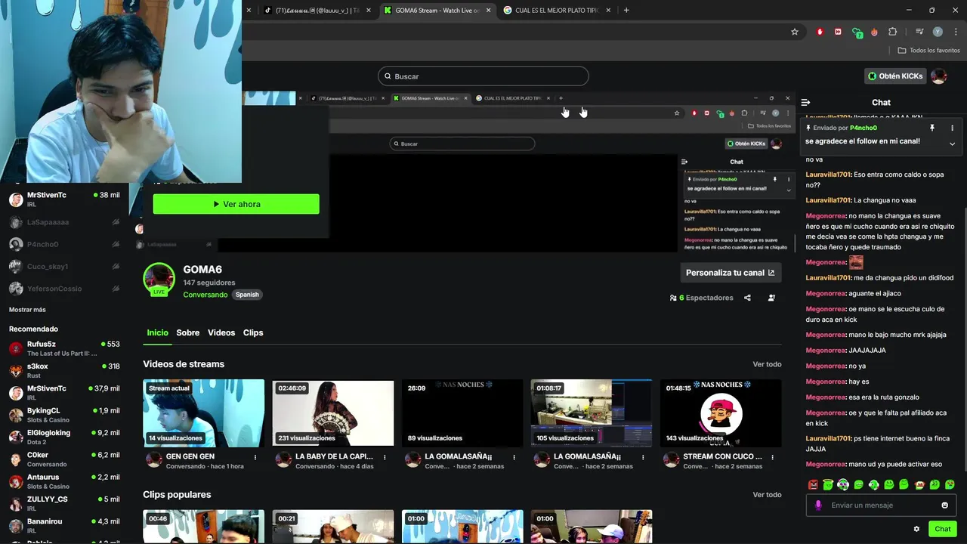Select the angry red emote
This screenshot has height=544, width=967.
[813, 484]
